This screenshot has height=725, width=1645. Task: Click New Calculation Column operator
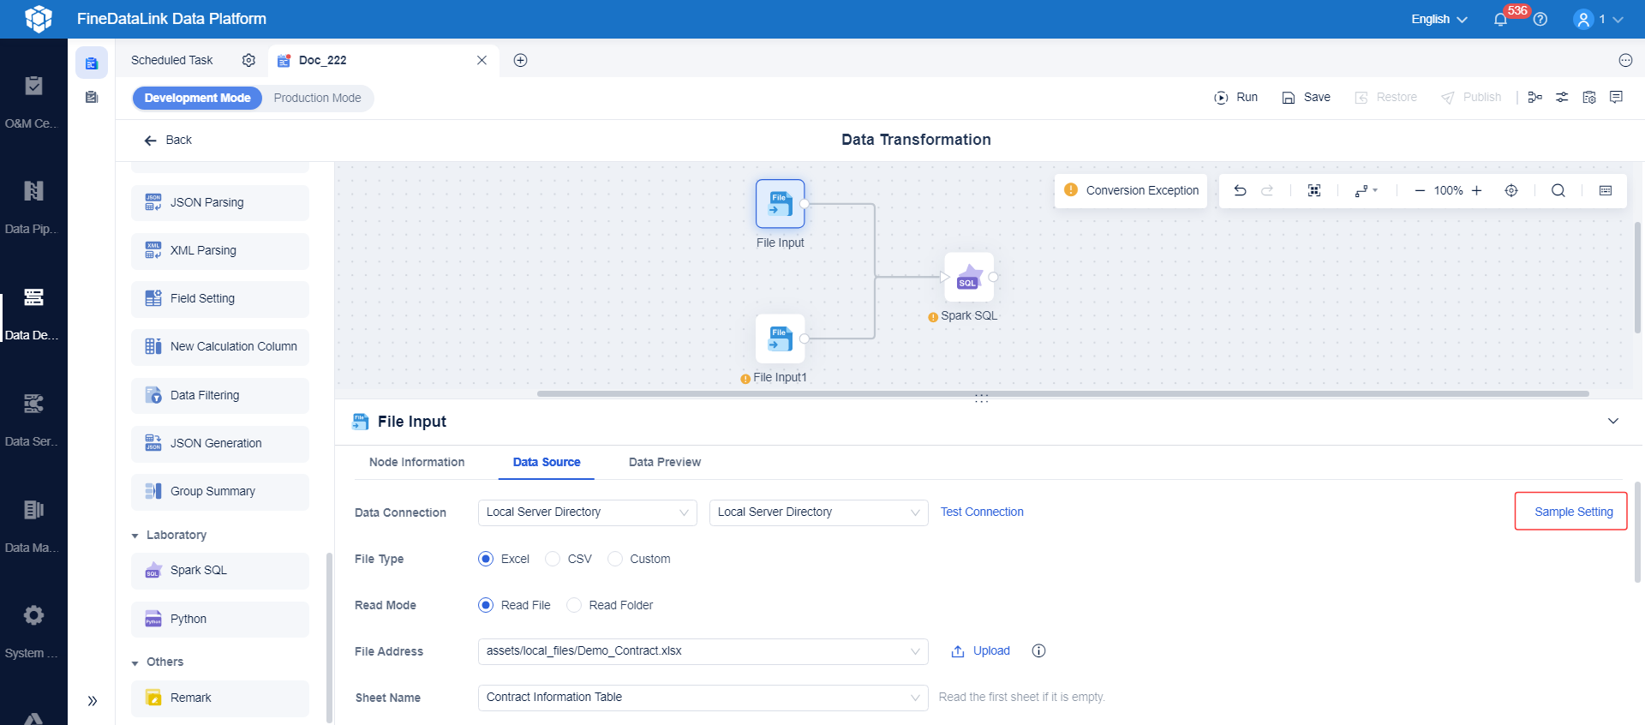220,346
